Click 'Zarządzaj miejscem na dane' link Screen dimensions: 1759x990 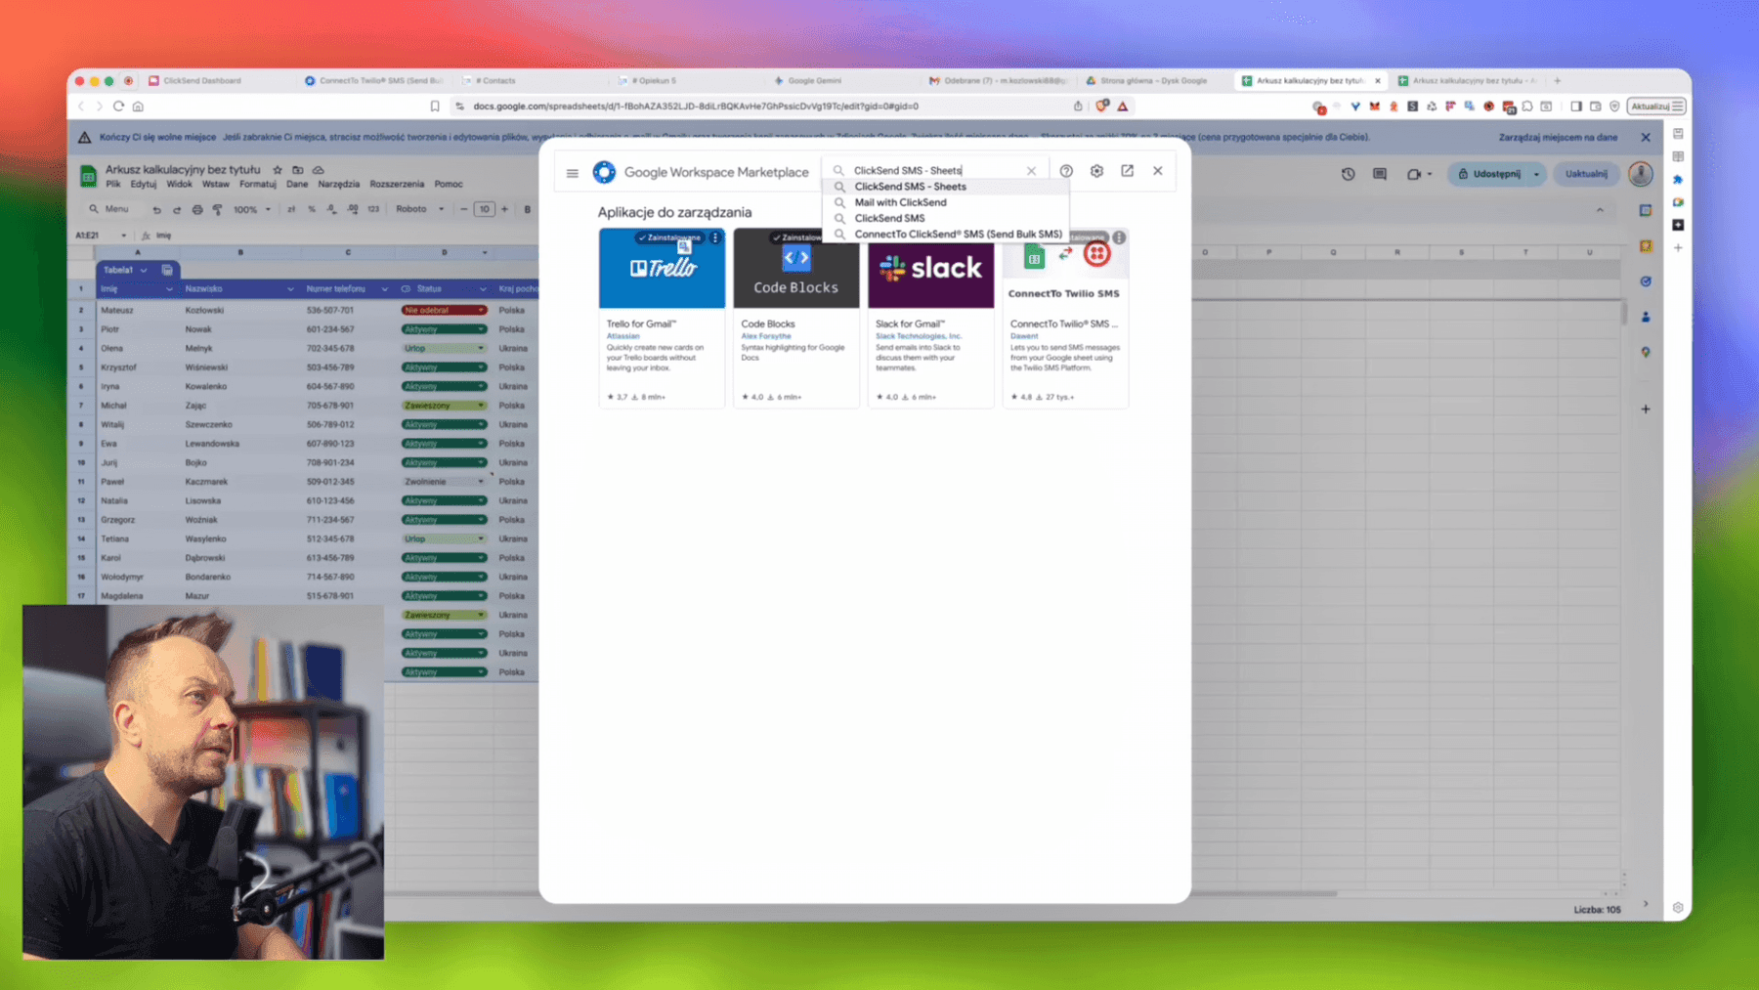[1558, 138]
